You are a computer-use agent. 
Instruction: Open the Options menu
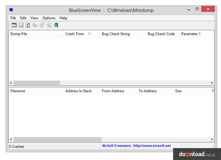[49, 18]
